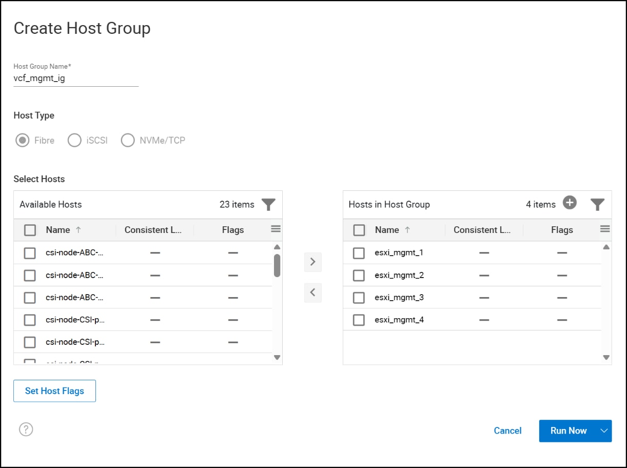Sort Available Hosts by Name arrow

point(79,230)
